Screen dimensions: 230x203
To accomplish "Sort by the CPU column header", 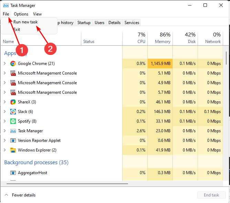I will click(x=135, y=38).
